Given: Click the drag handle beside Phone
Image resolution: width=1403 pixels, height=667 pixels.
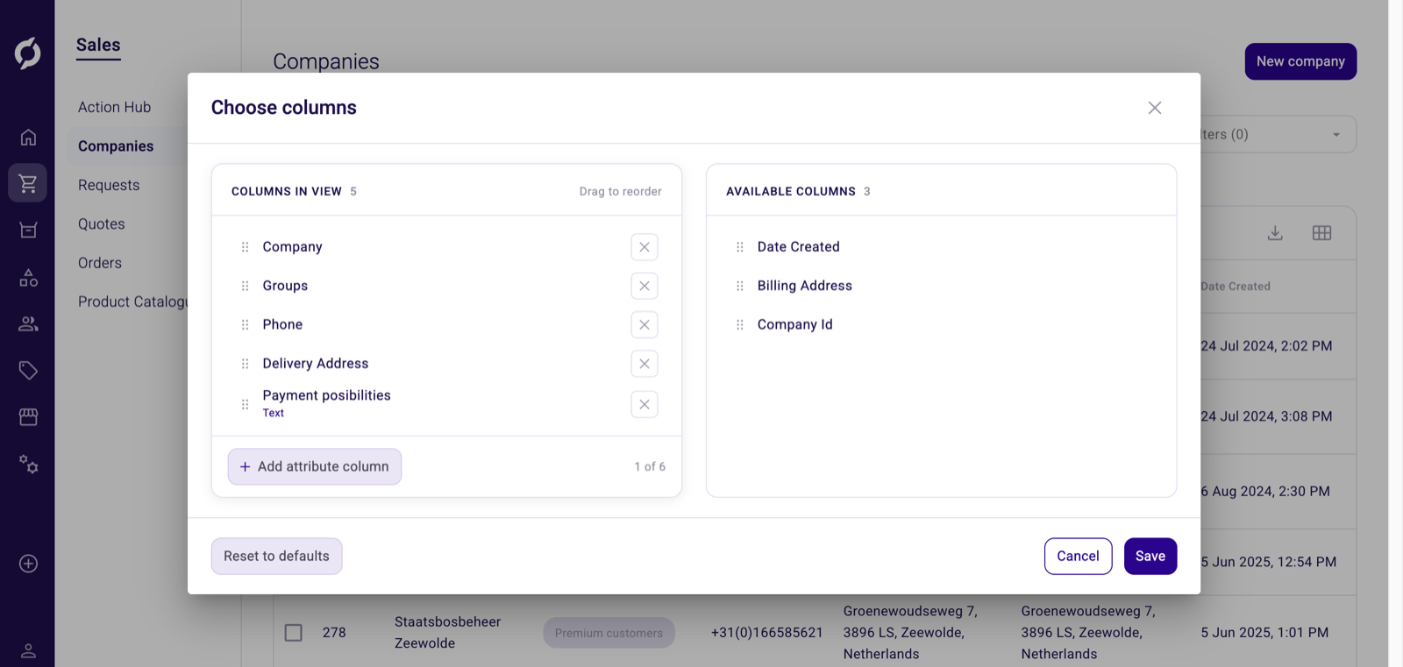Looking at the screenshot, I should tap(245, 325).
